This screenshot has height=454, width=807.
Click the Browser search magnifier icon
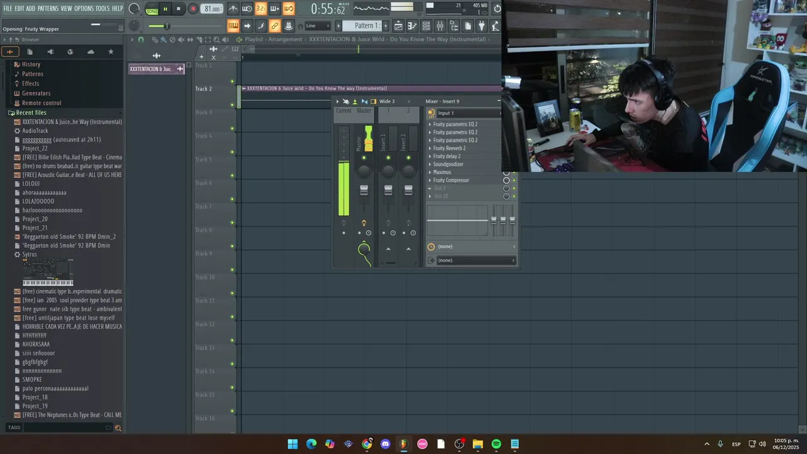click(x=118, y=428)
